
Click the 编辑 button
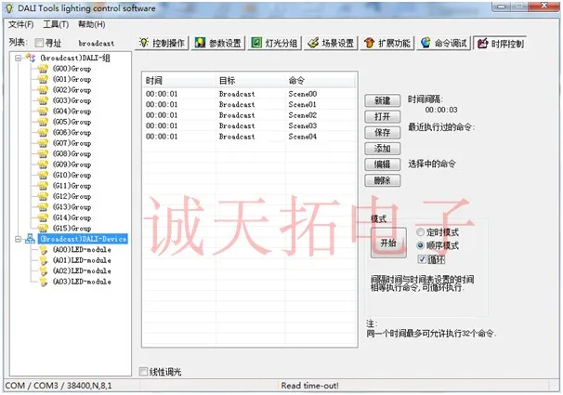[x=383, y=165]
